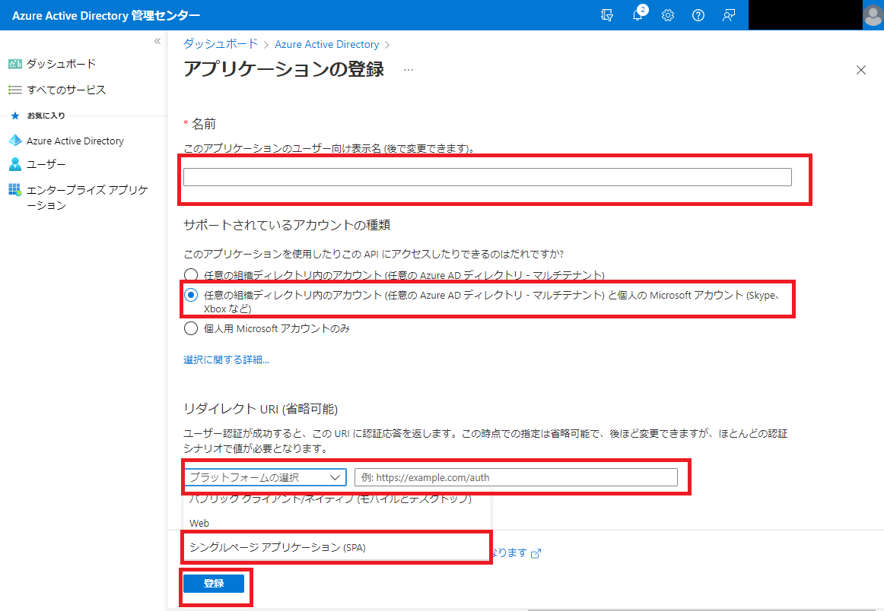Click the リダイレクト URI (省略可能) heading

[x=260, y=409]
